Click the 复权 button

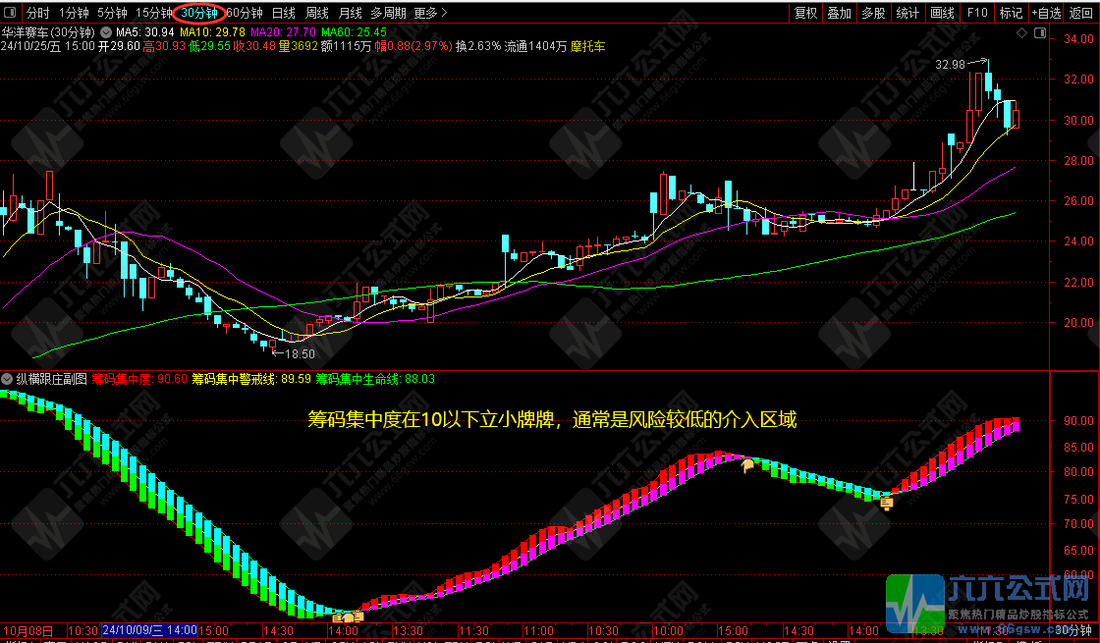click(805, 13)
